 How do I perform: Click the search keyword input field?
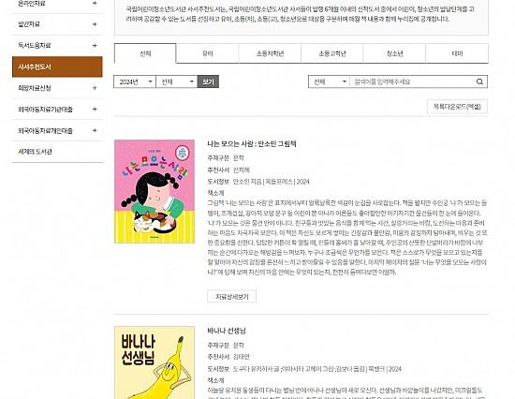(x=412, y=81)
